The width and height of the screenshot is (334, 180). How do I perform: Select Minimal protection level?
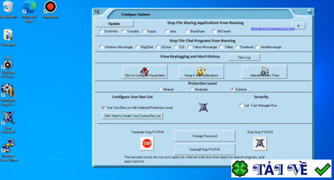click(x=160, y=90)
